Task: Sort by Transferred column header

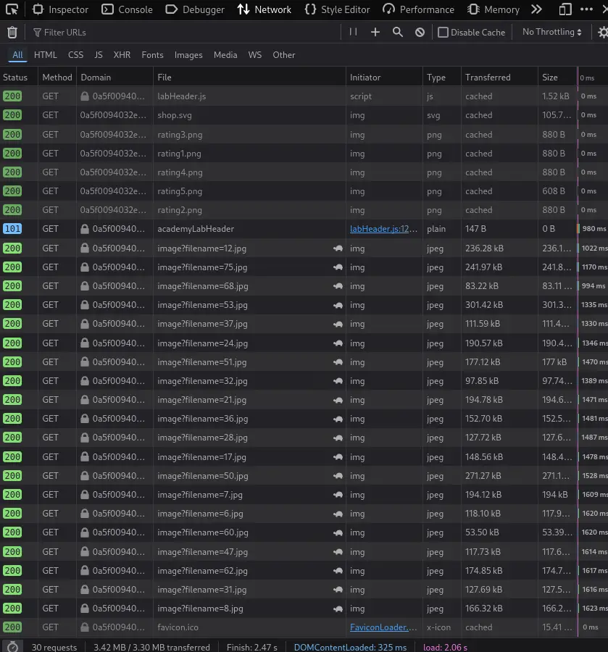Action: pyautogui.click(x=499, y=78)
